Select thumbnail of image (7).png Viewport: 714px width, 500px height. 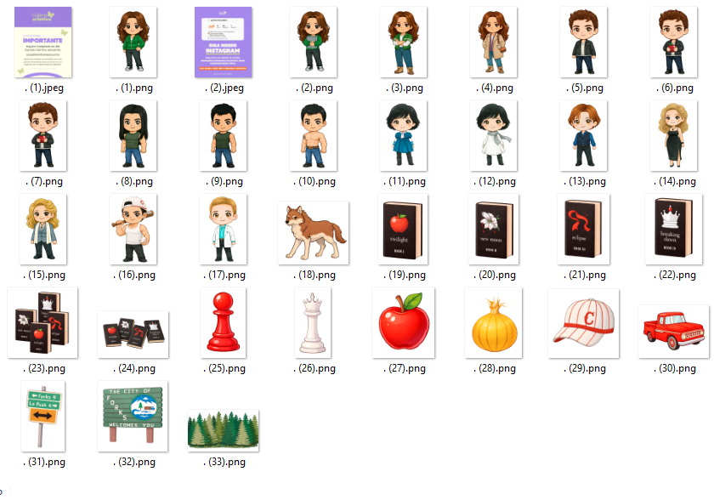pyautogui.click(x=42, y=136)
